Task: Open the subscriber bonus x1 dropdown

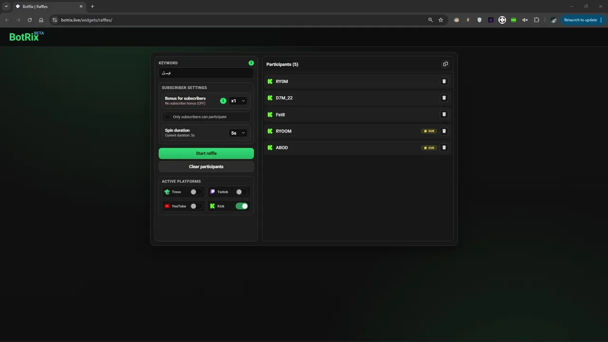Action: coord(238,101)
